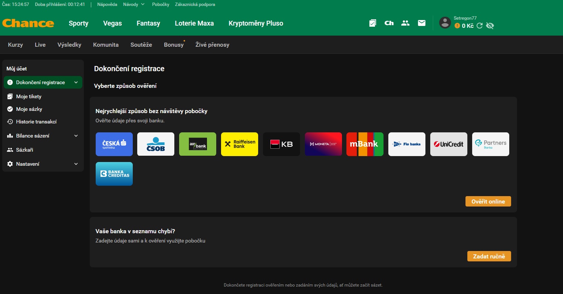Open Loterie Maxa section
Screen dimensions: 563x294
click(194, 23)
